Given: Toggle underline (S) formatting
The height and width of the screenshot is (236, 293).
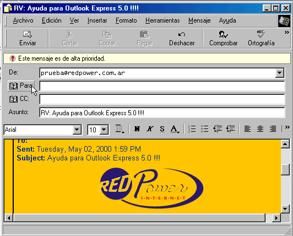Looking at the screenshot, I should point(162,129).
